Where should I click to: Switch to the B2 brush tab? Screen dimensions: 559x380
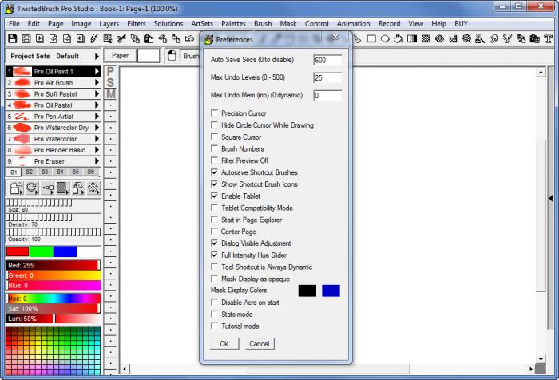(30, 172)
